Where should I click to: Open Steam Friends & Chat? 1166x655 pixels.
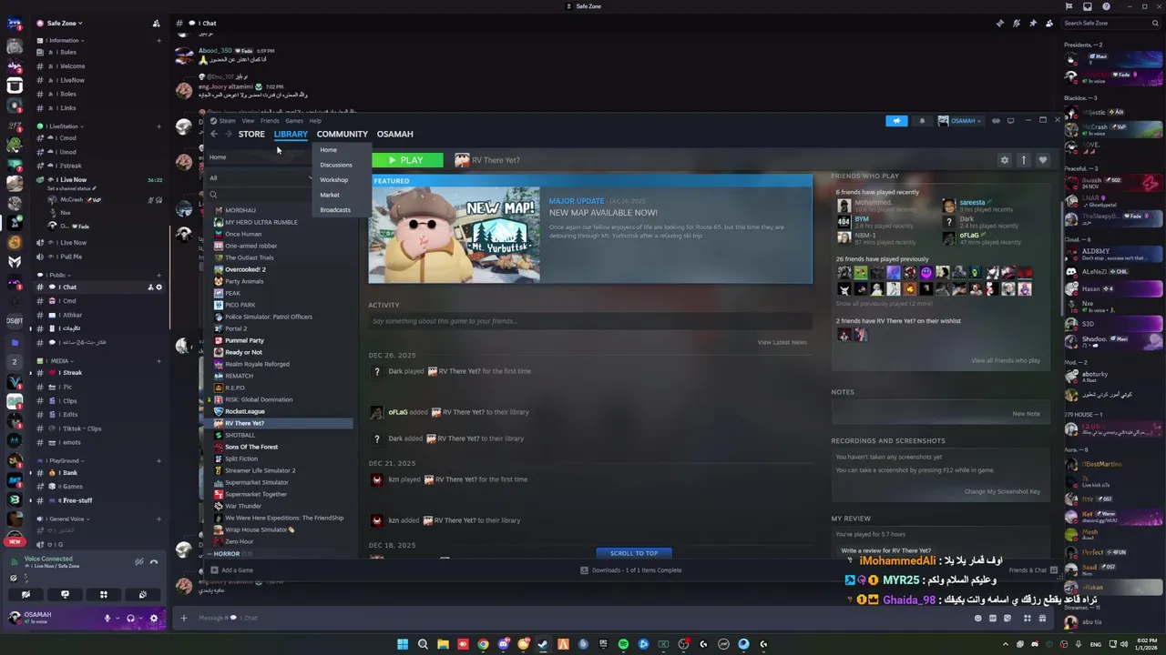coord(1032,570)
